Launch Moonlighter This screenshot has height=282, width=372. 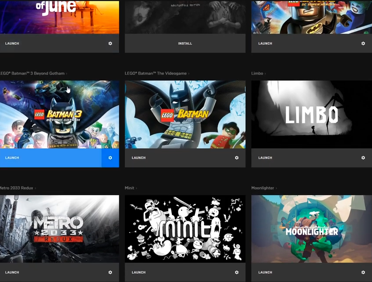click(265, 272)
